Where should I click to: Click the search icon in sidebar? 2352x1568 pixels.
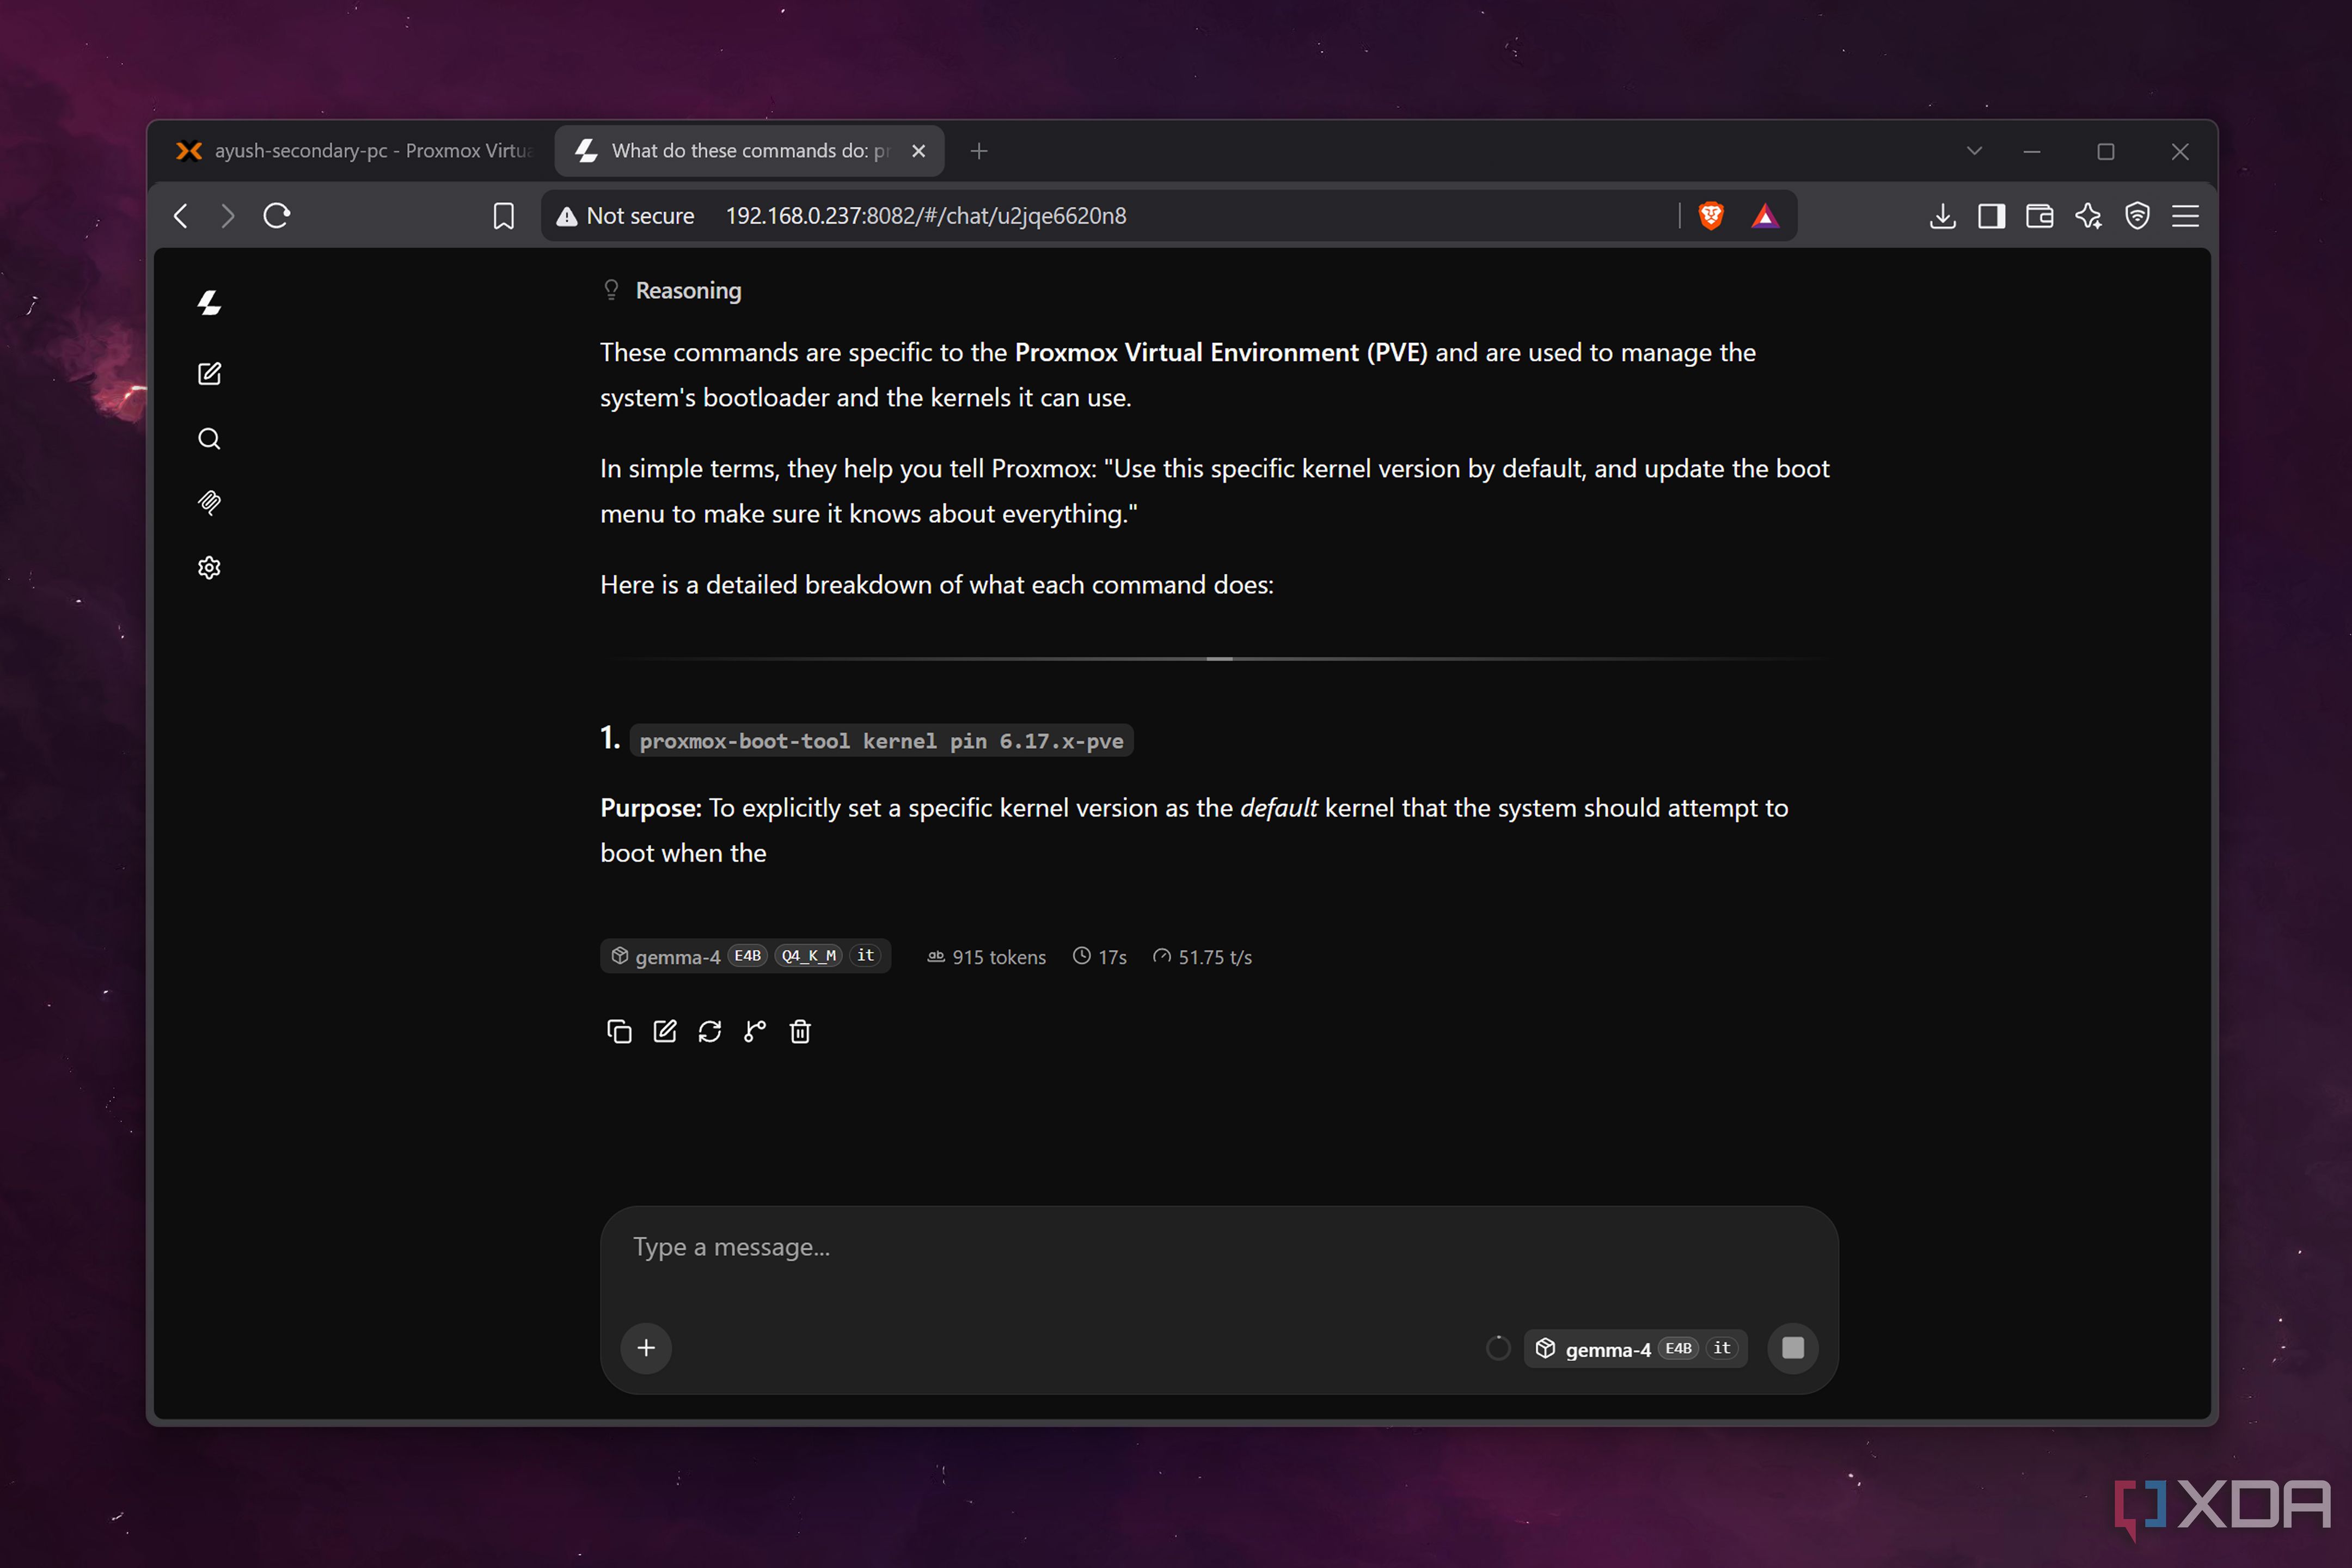click(209, 439)
